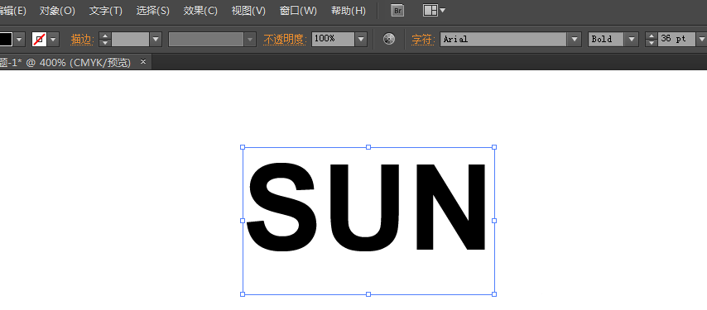The width and height of the screenshot is (707, 310).
Task: Expand the Bold font style dropdown
Action: (632, 40)
